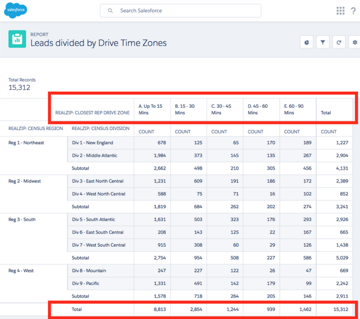
Task: Click the green report icon beside the title
Action: tap(17, 39)
